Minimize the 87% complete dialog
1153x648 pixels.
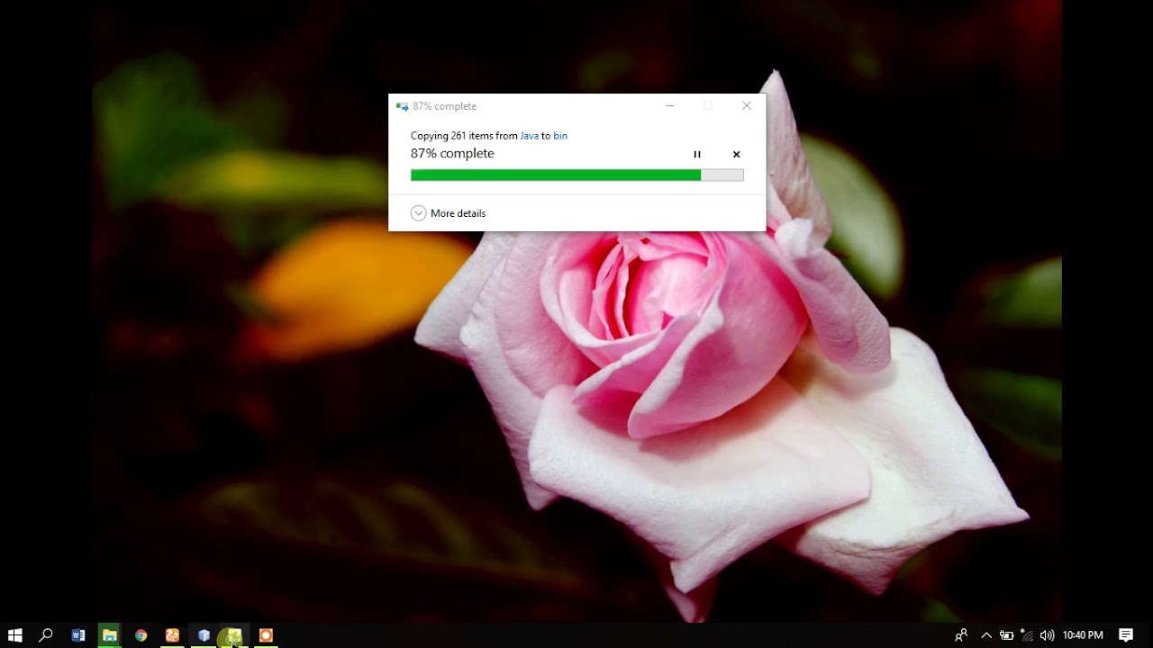[669, 106]
